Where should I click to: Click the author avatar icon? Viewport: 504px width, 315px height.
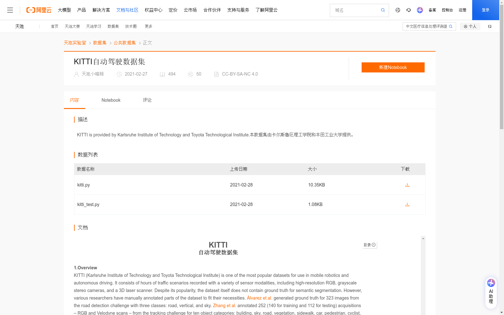pos(76,74)
